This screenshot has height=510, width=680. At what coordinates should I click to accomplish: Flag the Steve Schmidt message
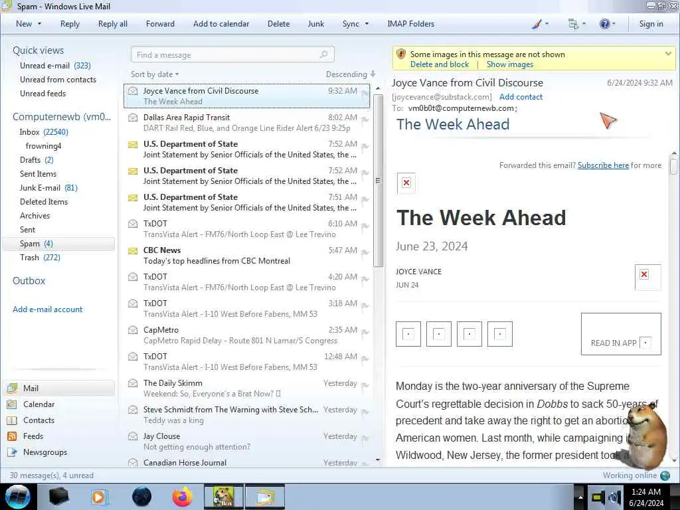pyautogui.click(x=365, y=412)
